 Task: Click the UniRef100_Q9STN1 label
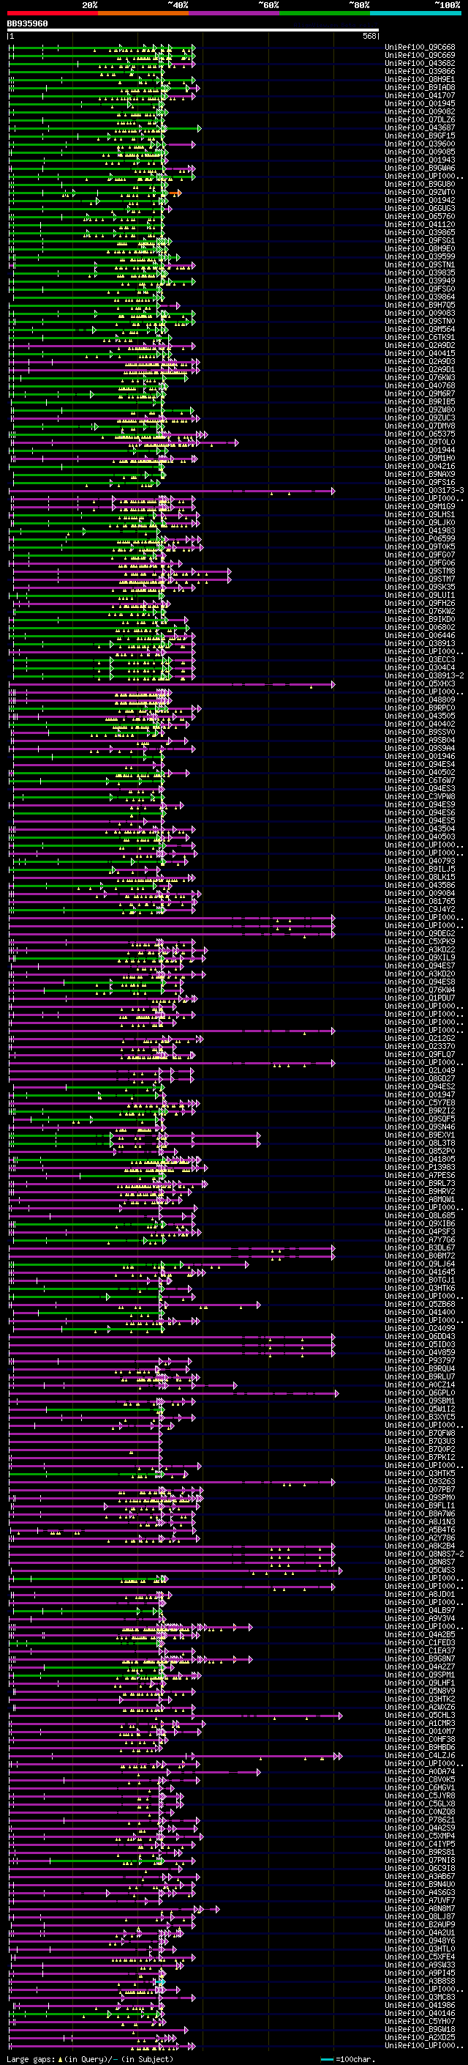click(x=420, y=264)
